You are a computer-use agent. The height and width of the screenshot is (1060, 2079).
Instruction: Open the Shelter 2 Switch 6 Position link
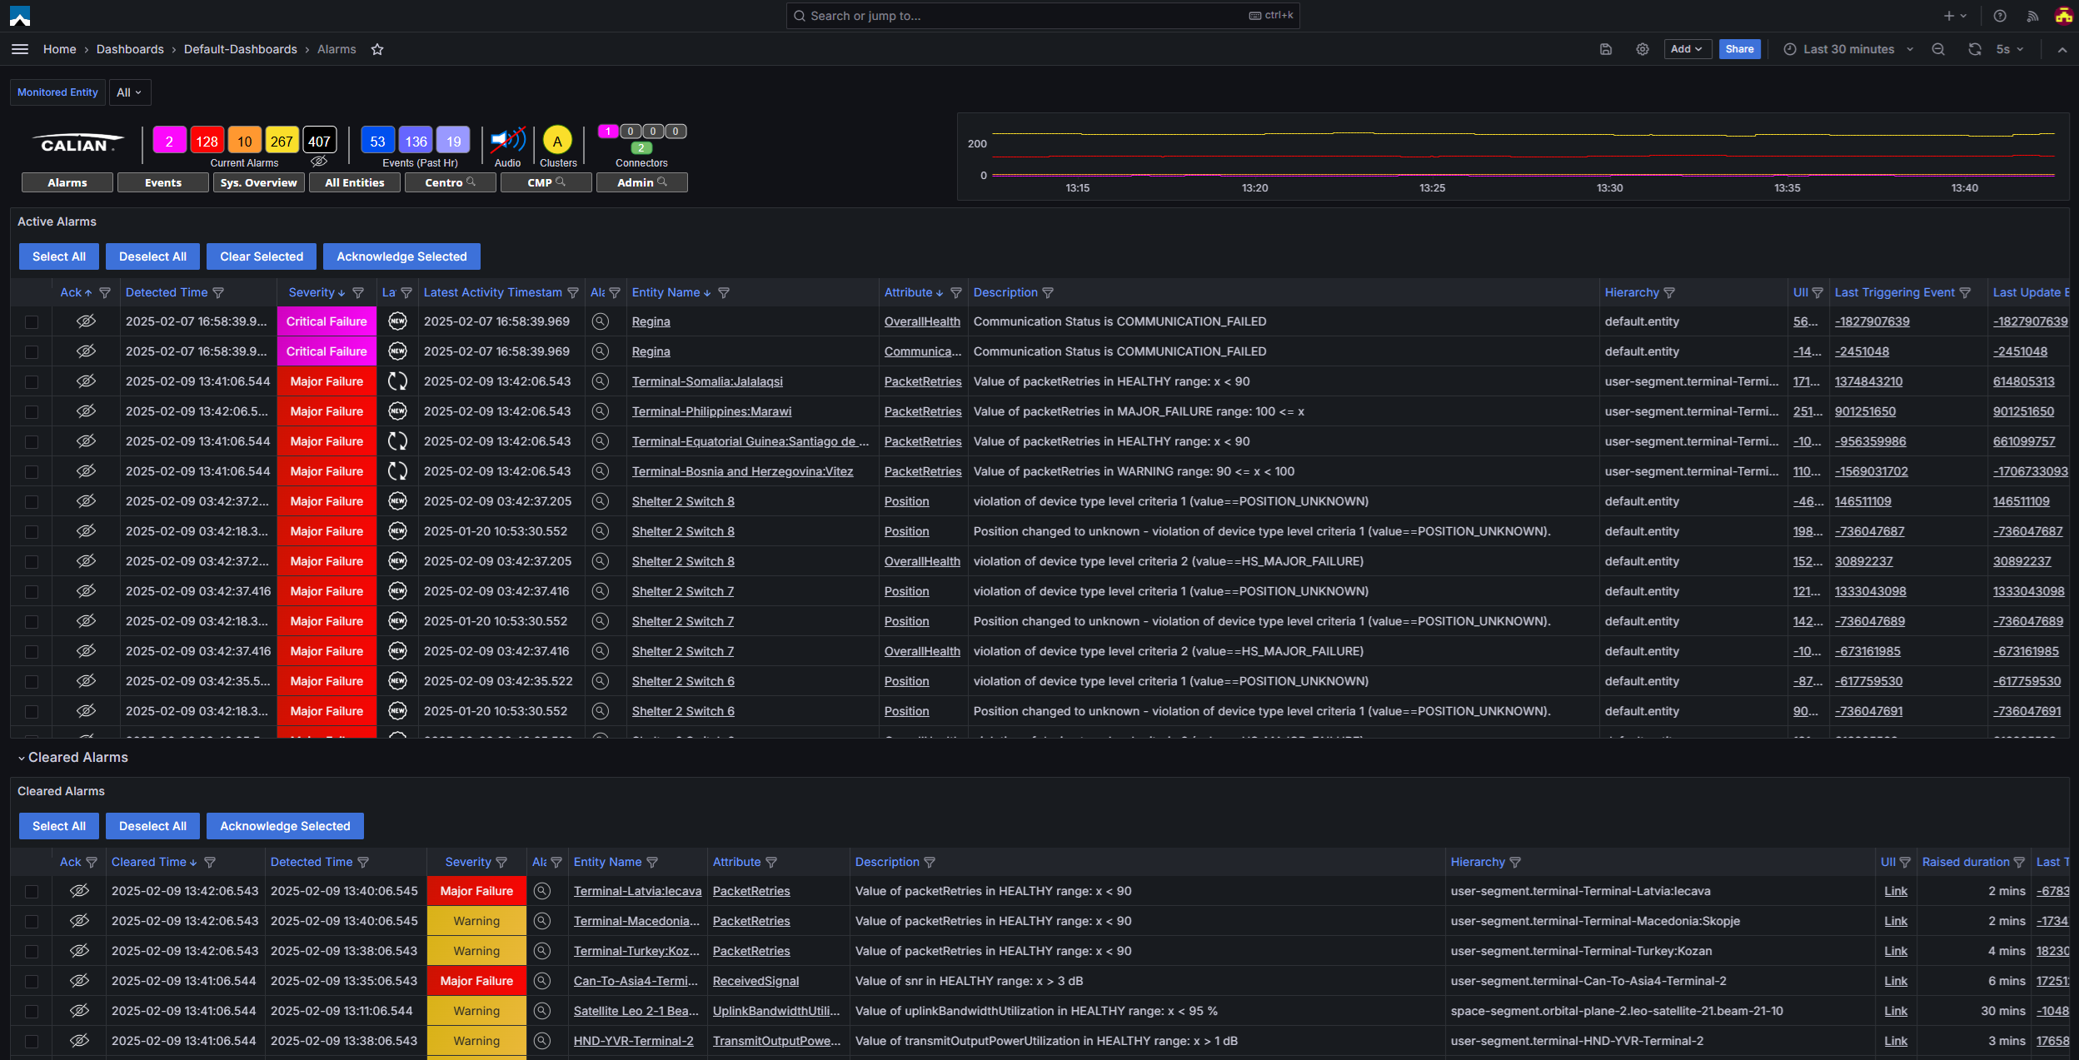905,681
